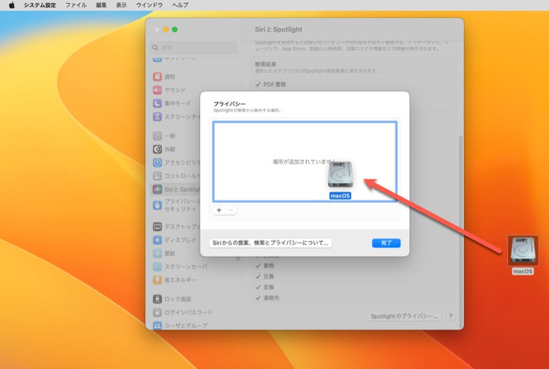Select ユーザとグループ in the sidebar
The image size is (549, 369).
[x=180, y=326]
